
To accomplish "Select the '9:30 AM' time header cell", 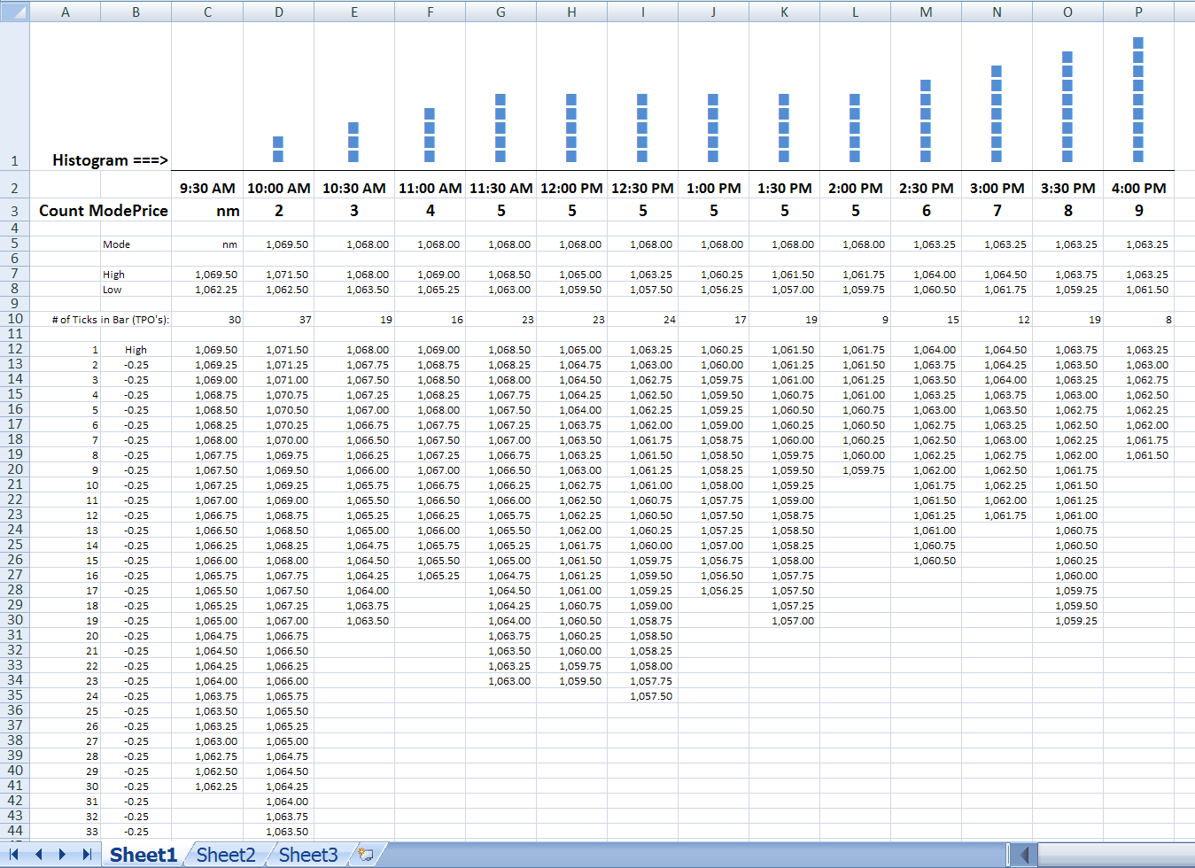I will [x=207, y=188].
